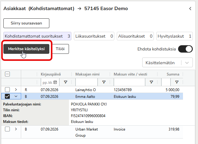The width and height of the screenshot is (198, 144).
Task: Sort by the Summa column header
Action: 173,74
